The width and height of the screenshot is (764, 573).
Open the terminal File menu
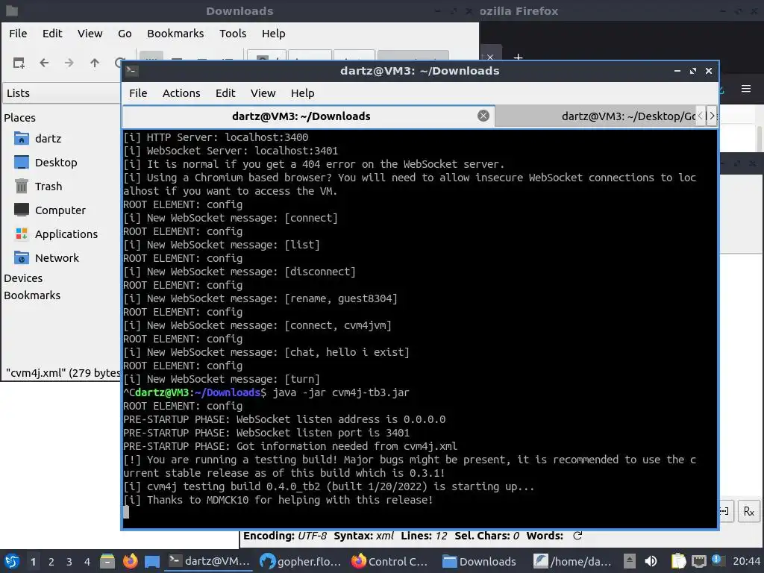click(x=138, y=93)
